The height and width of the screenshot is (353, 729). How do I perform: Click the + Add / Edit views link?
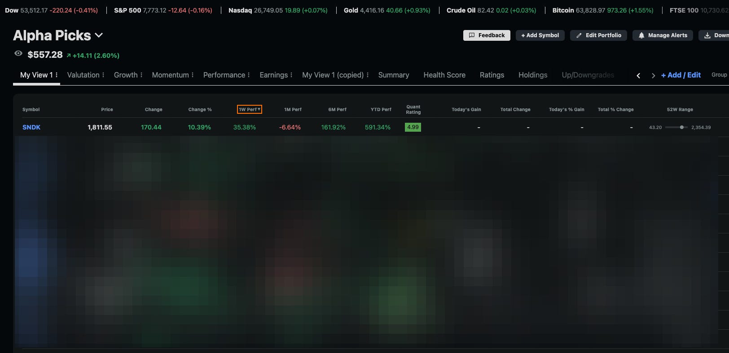tap(681, 75)
